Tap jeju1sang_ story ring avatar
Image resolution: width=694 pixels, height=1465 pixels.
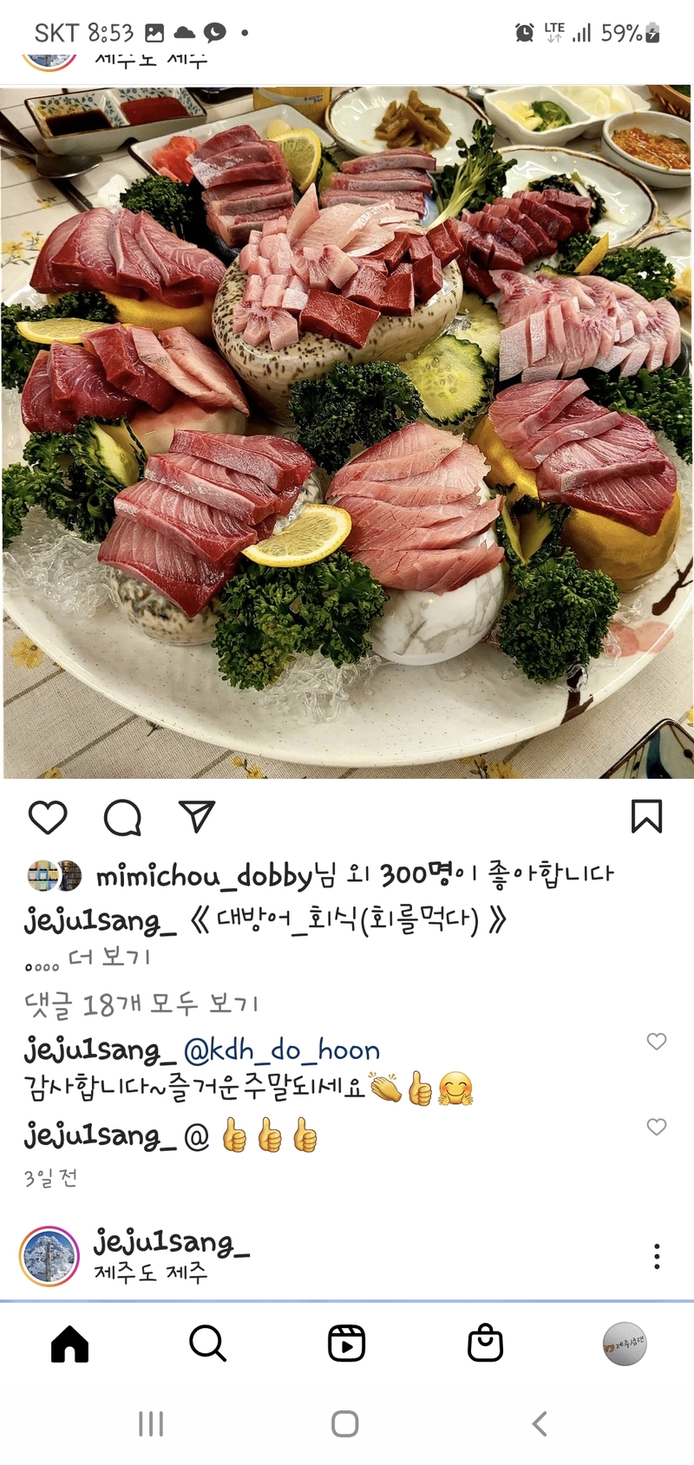click(x=49, y=1256)
